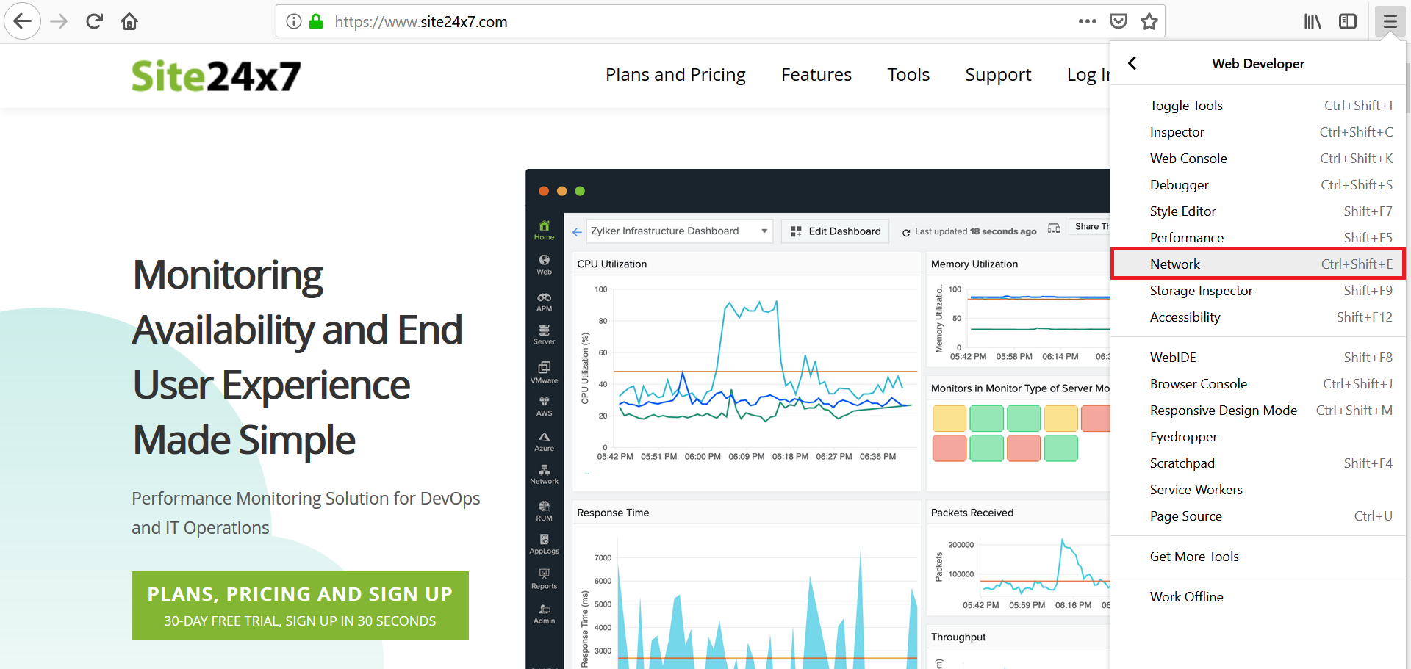Click Device display icon next to Last updated
This screenshot has height=669, width=1411.
click(x=1054, y=228)
